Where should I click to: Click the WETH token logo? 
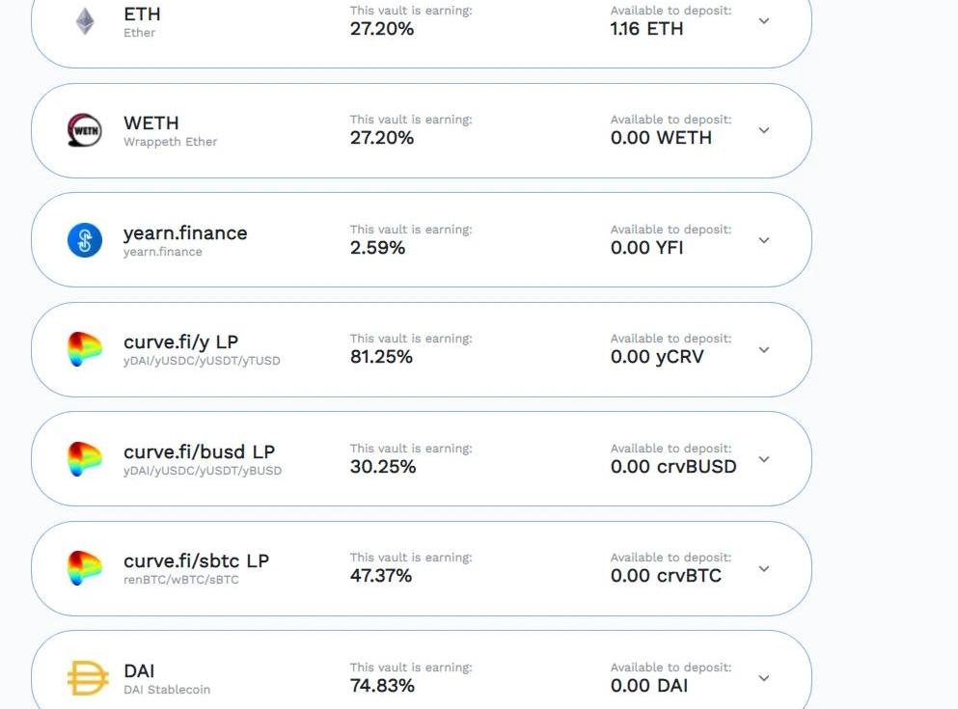pos(85,130)
